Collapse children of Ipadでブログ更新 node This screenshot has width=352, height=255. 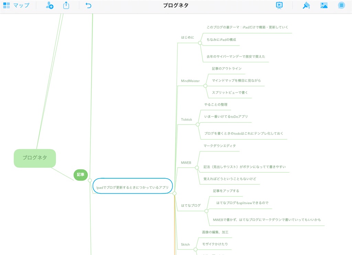[174, 193]
